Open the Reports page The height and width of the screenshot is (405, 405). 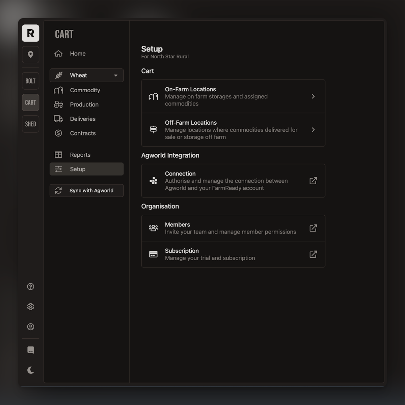80,155
